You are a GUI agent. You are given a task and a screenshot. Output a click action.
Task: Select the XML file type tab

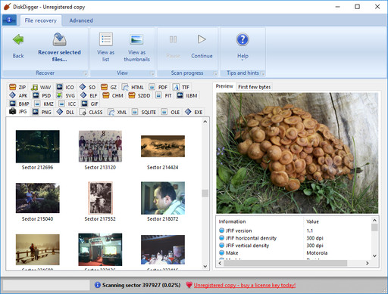pyautogui.click(x=117, y=112)
